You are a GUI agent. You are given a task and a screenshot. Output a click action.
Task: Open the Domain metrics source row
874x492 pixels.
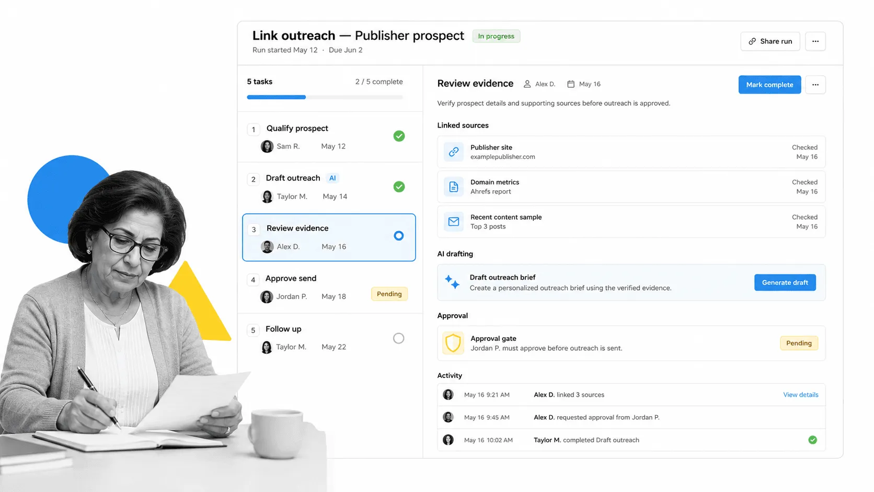pos(631,187)
